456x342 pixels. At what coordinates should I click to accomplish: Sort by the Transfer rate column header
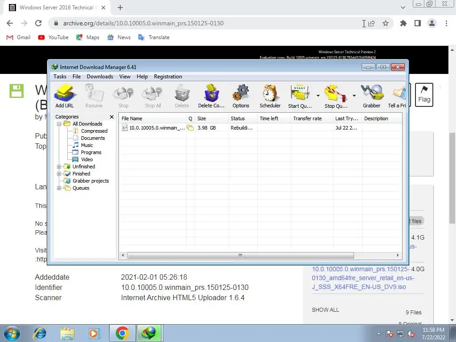(312, 118)
